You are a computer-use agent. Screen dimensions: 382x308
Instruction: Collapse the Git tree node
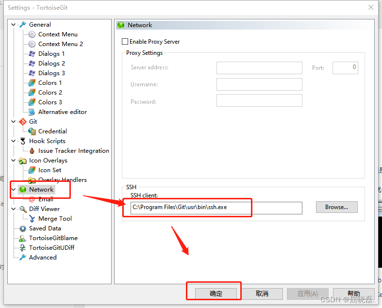14,121
